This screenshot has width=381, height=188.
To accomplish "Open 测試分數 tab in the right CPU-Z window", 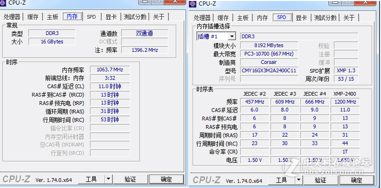I will [x=325, y=18].
